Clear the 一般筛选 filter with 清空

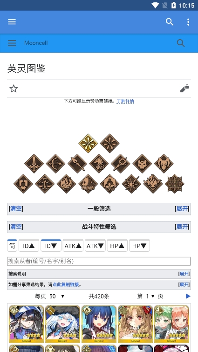click(16, 209)
